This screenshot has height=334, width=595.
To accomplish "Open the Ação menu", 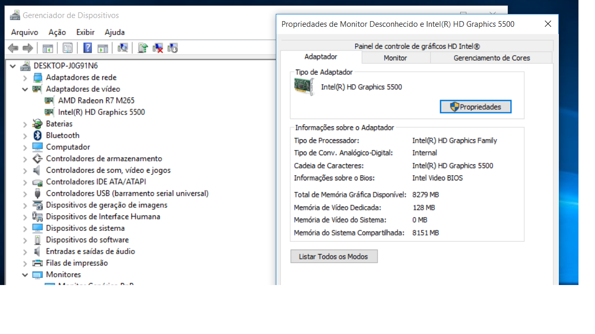I will (x=57, y=32).
